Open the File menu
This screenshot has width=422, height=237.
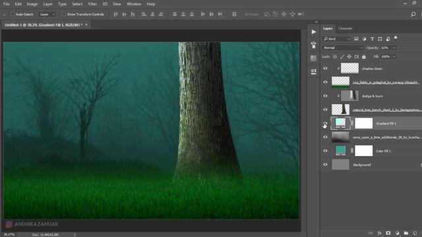[x=7, y=4]
